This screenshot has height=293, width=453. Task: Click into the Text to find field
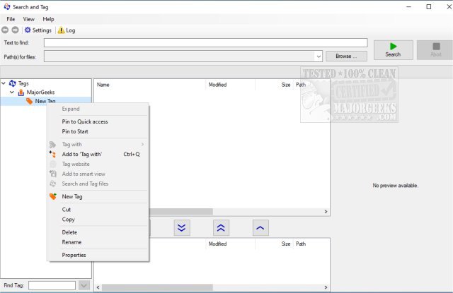click(x=206, y=43)
